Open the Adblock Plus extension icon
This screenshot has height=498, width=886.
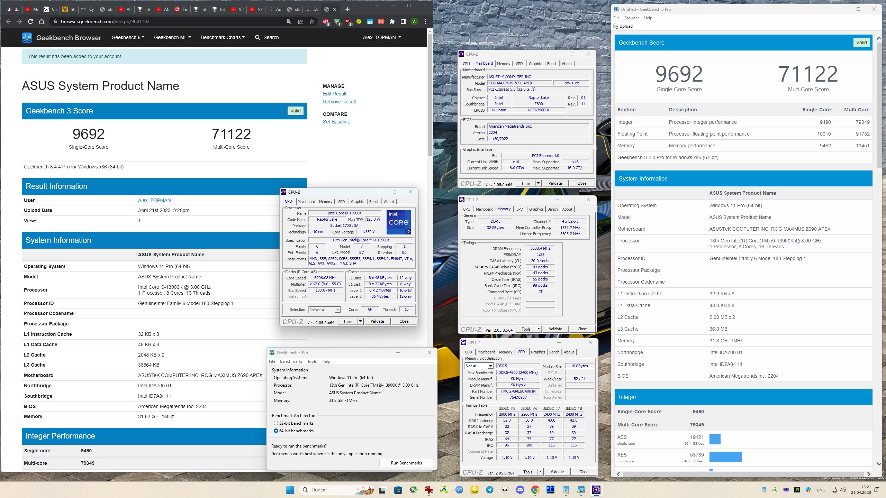click(x=326, y=21)
